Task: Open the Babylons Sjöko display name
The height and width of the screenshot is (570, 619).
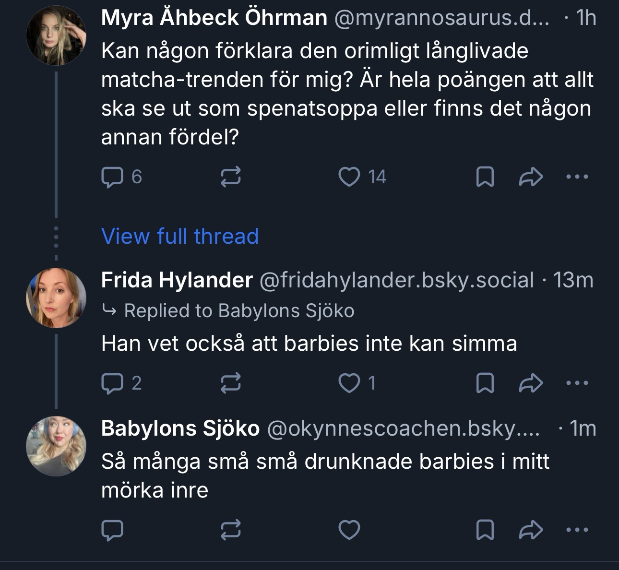Action: 180,428
